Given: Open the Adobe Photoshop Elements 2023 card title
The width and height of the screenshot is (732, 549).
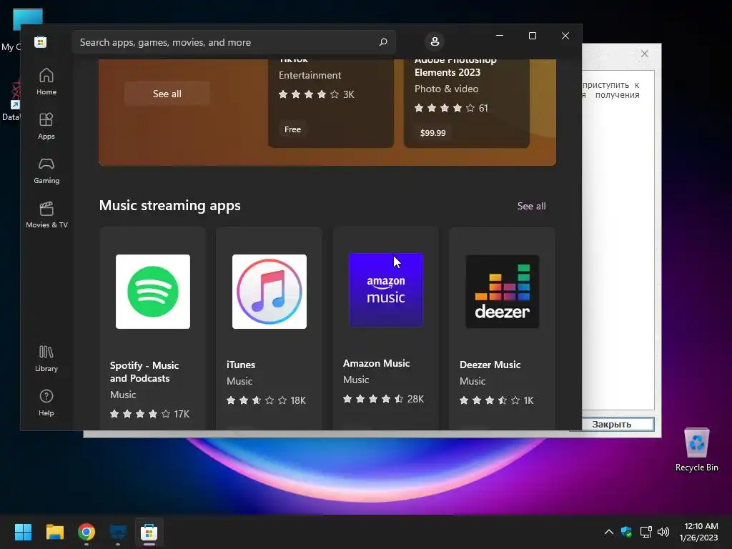Looking at the screenshot, I should [455, 66].
